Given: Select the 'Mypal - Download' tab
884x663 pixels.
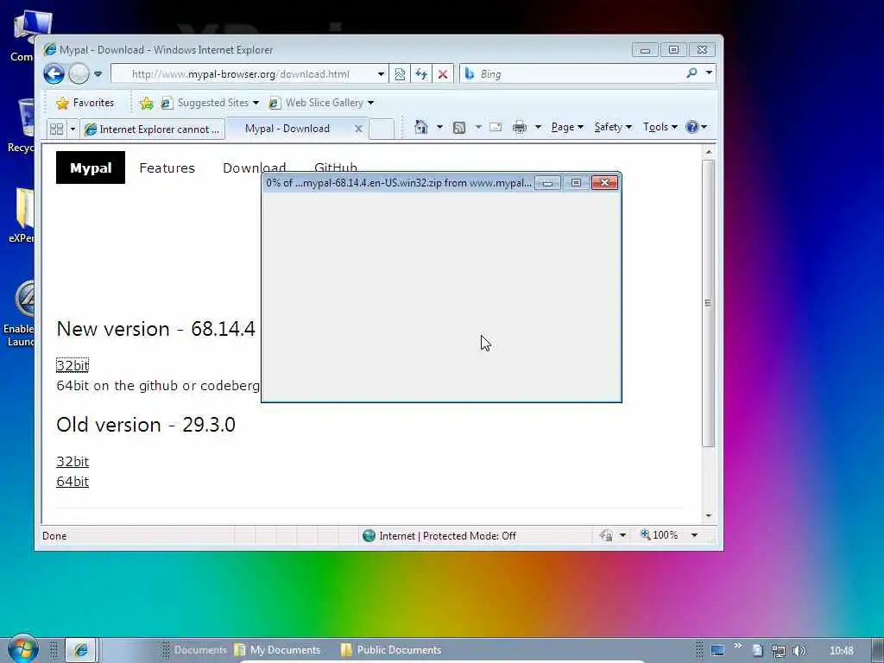Looking at the screenshot, I should tap(287, 129).
